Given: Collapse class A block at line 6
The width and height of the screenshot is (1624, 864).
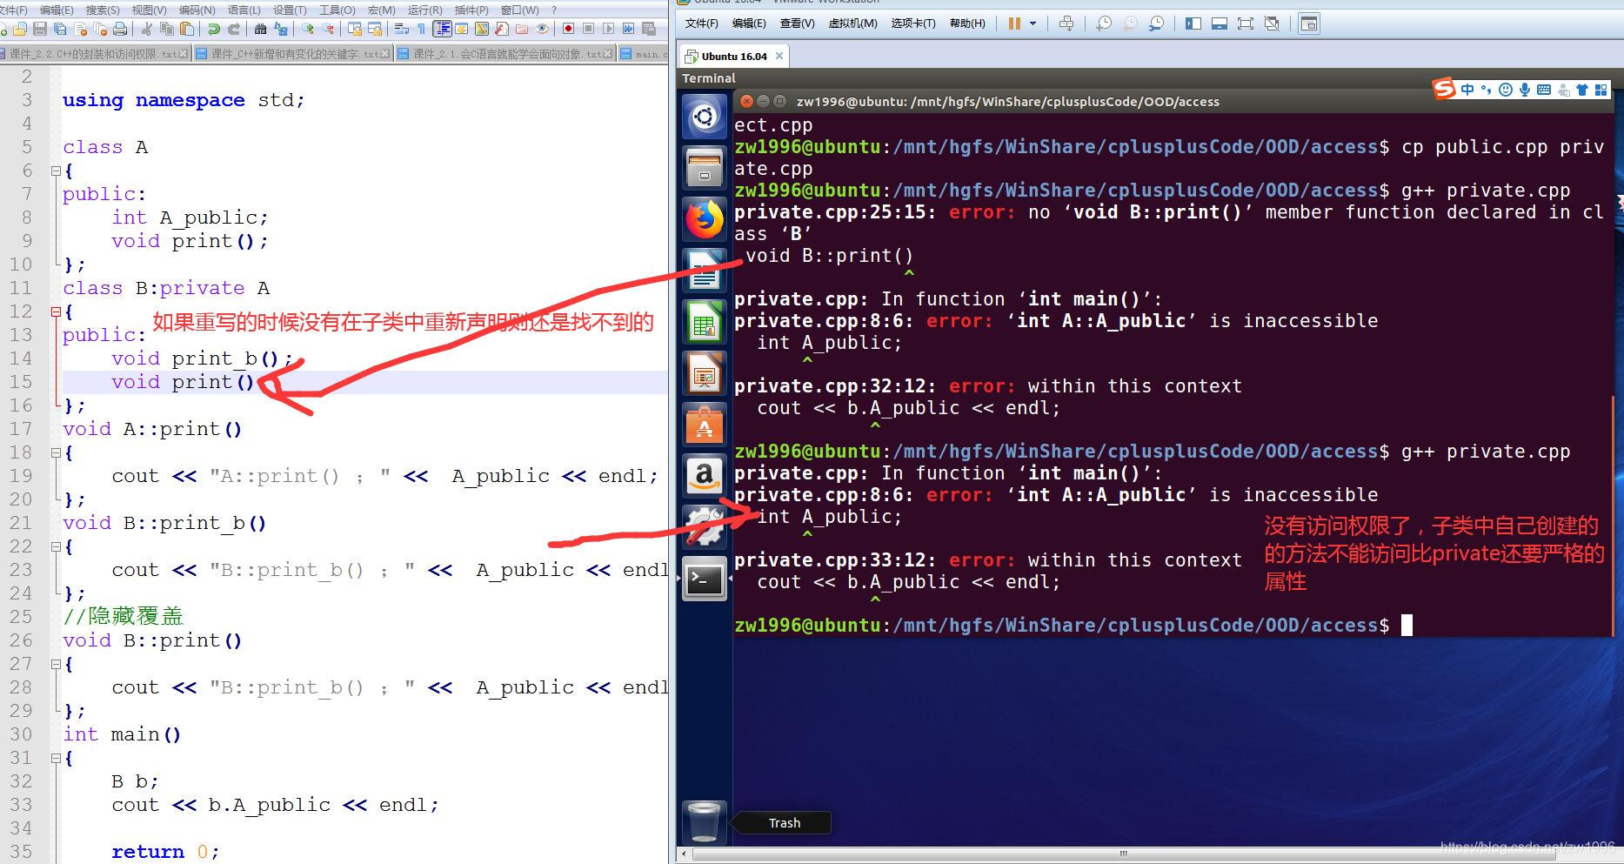Looking at the screenshot, I should (x=56, y=171).
